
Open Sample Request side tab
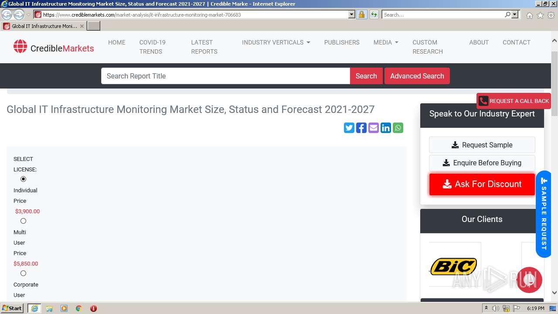544,214
